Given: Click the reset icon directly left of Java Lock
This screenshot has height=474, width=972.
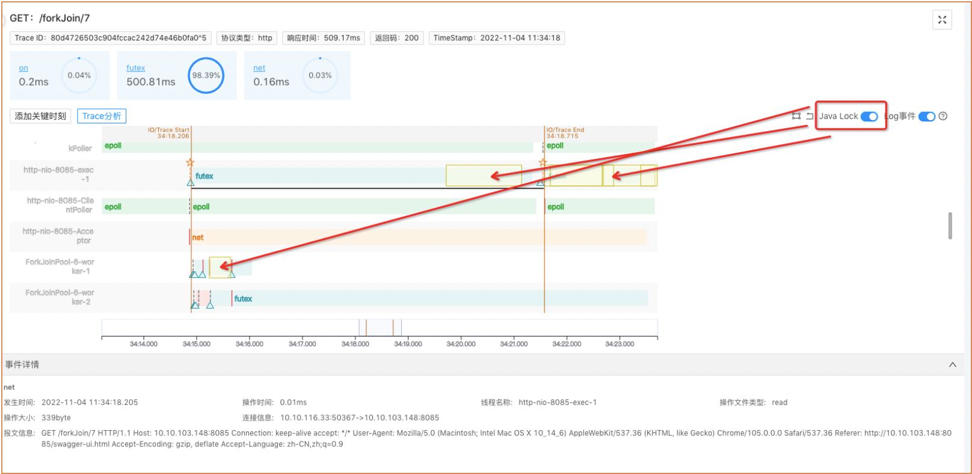Looking at the screenshot, I should (810, 116).
